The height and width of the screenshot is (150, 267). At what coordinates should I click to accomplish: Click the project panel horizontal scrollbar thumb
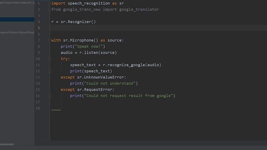tap(7, 145)
